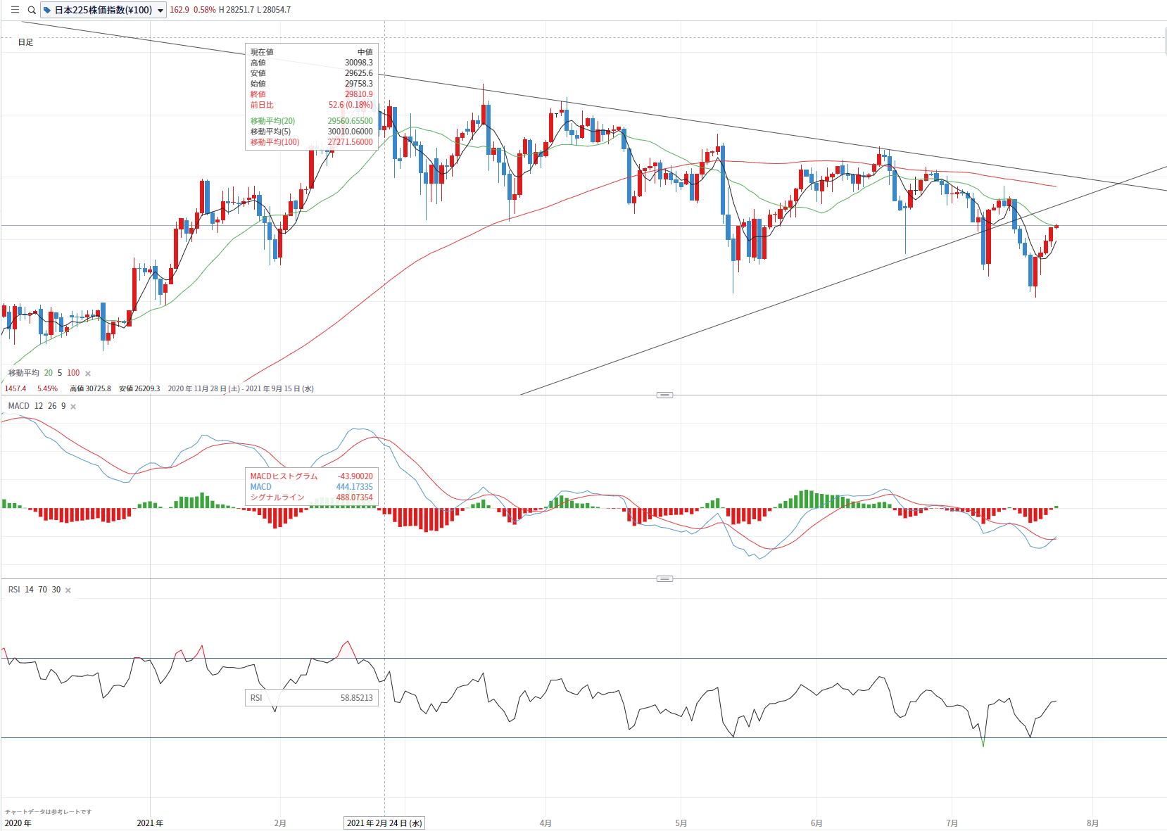Open the 移動平均 indicator settings label

coord(23,373)
